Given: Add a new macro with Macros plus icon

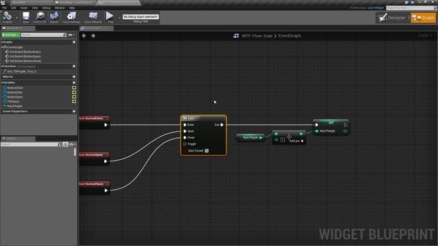Looking at the screenshot, I should click(x=74, y=77).
